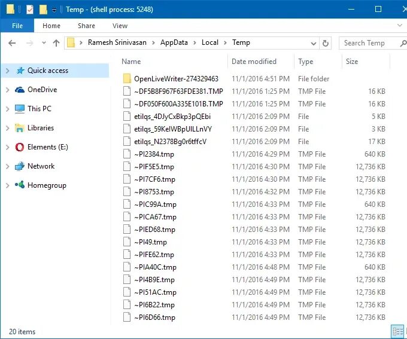Maximize the Temp window

pyautogui.click(x=378, y=10)
